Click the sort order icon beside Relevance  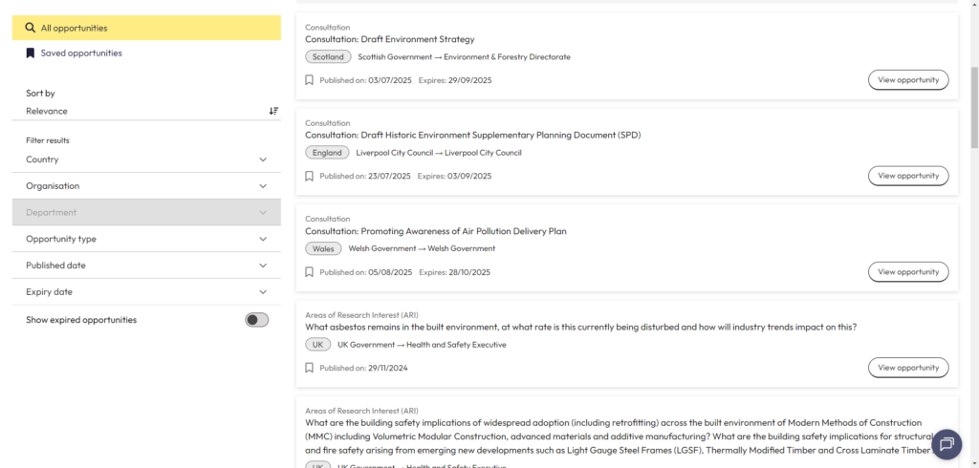coord(273,111)
